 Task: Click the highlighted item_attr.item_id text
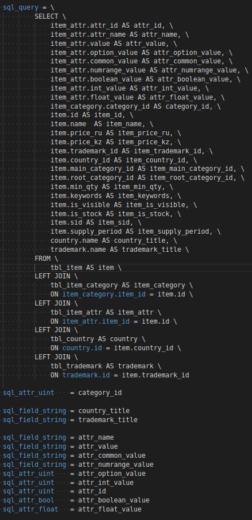click(x=95, y=321)
